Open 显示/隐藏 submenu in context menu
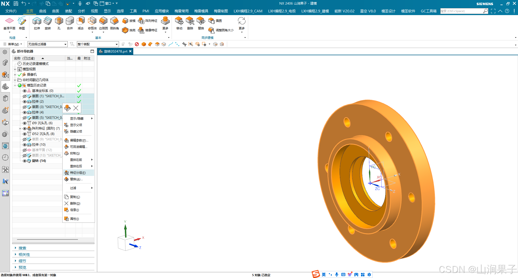The width and height of the screenshot is (518, 278). coord(79,119)
